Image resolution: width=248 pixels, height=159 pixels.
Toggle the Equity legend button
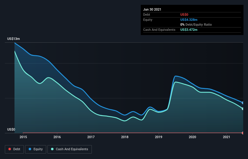[36, 149]
